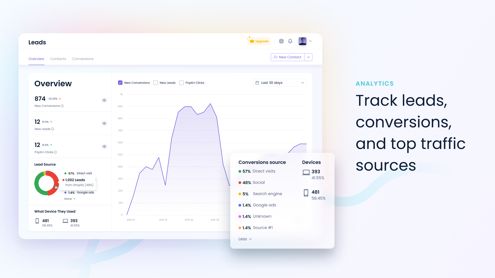Expand the Lead Source More options
The height and width of the screenshot is (278, 495).
coord(69,198)
